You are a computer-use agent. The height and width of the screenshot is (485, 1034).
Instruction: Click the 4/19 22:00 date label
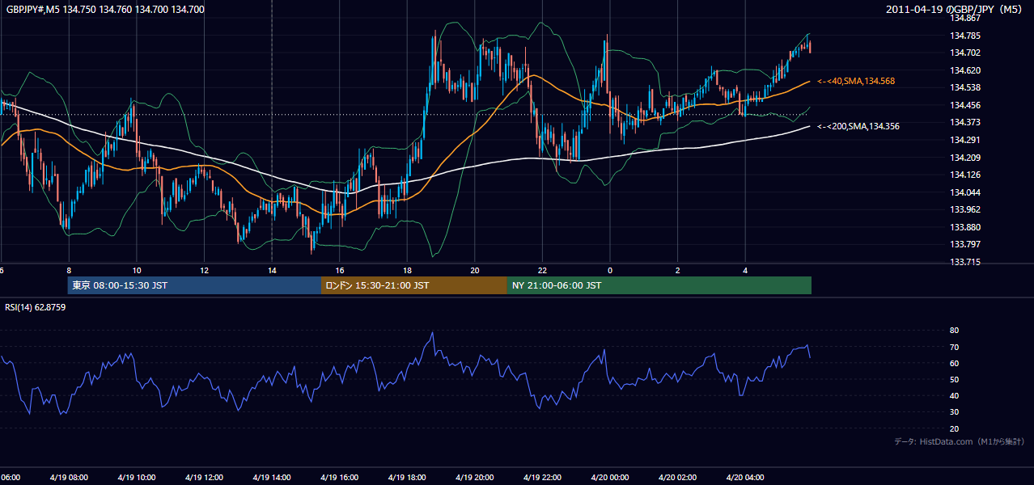tap(542, 478)
